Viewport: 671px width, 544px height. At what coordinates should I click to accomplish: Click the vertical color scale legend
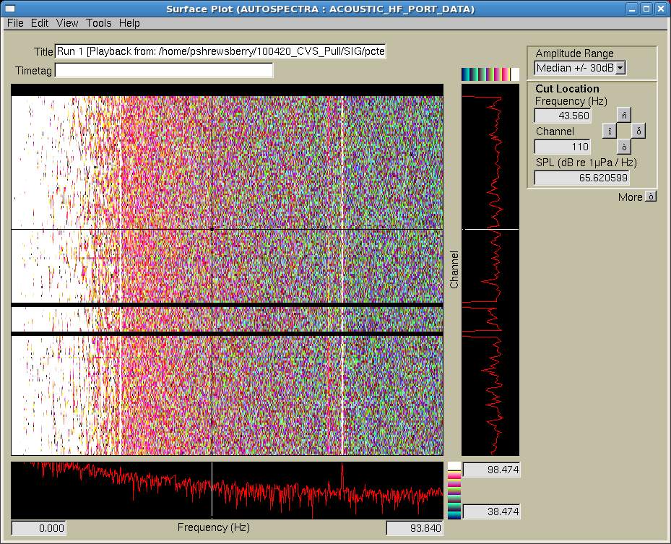pos(454,491)
